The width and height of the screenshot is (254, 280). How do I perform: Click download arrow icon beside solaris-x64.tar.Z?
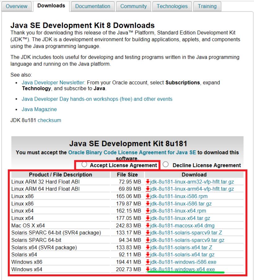(x=148, y=247)
